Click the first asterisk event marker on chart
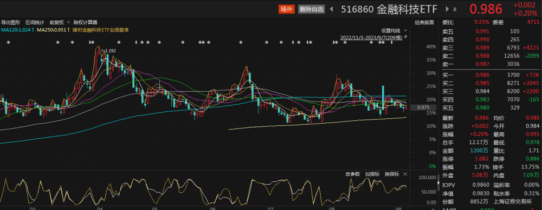 pyautogui.click(x=9, y=43)
